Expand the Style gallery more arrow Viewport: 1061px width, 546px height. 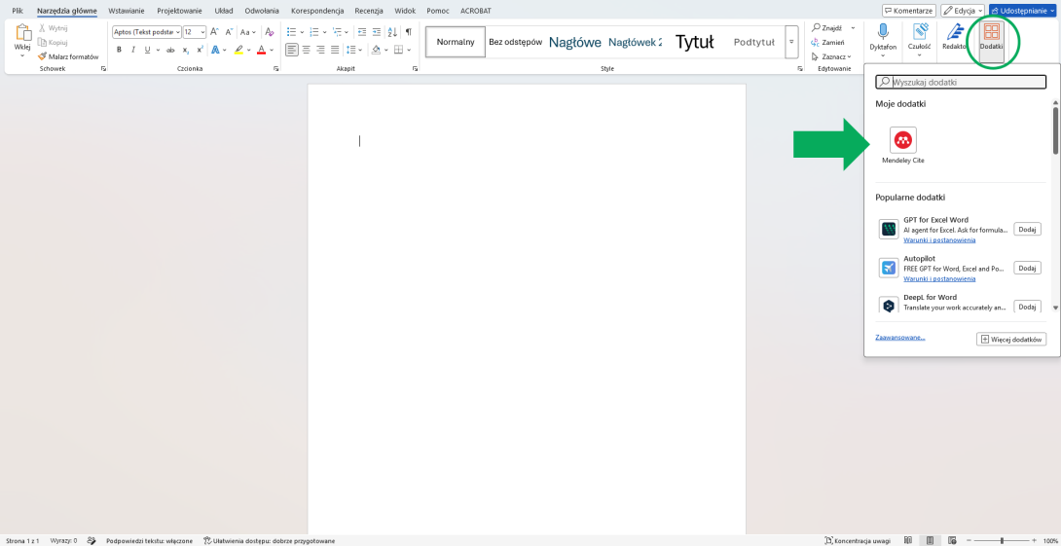click(x=791, y=42)
